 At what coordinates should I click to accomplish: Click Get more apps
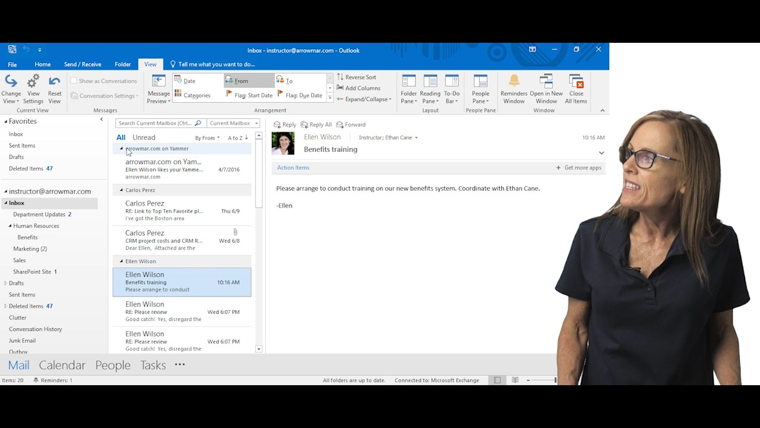(579, 168)
